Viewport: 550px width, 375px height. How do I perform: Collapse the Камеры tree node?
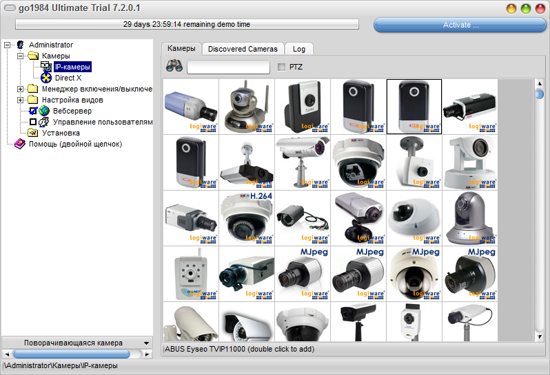pos(21,56)
